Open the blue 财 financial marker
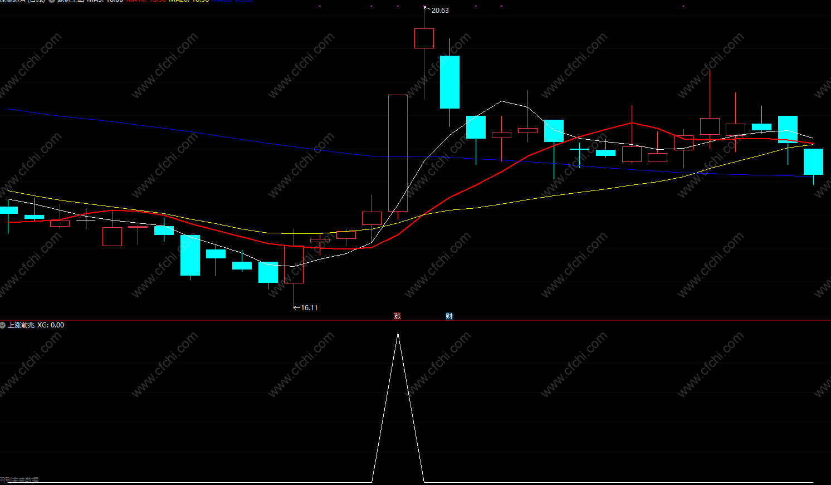 (449, 316)
